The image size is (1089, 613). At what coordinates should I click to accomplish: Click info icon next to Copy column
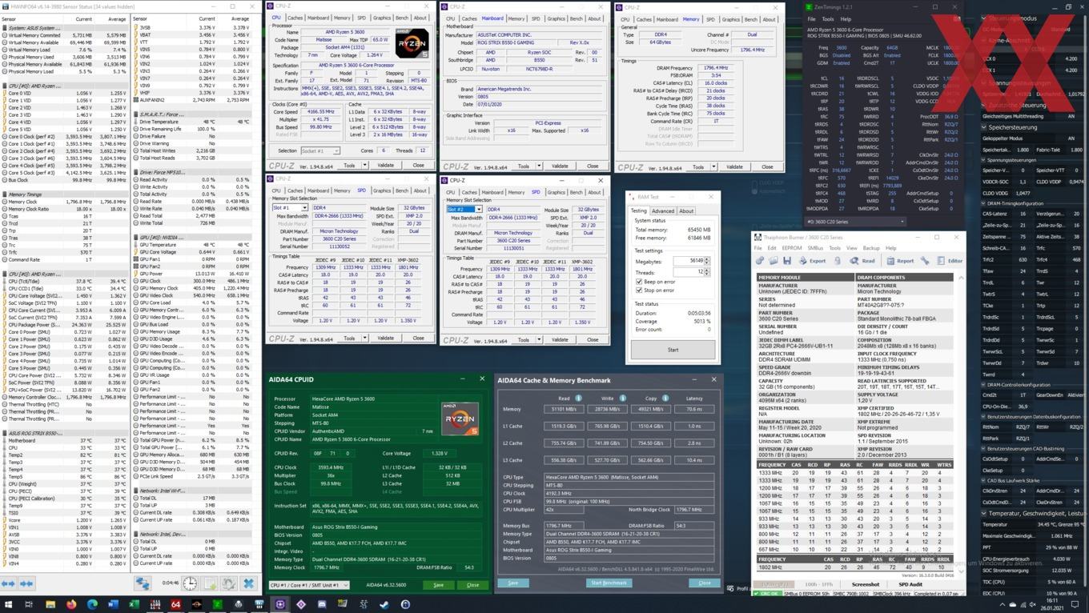(x=665, y=398)
